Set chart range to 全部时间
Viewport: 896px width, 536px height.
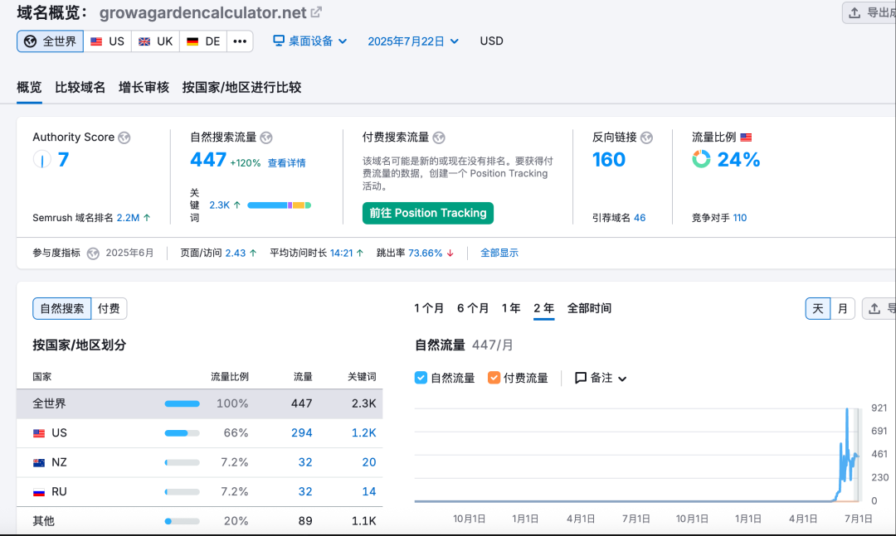click(x=589, y=308)
